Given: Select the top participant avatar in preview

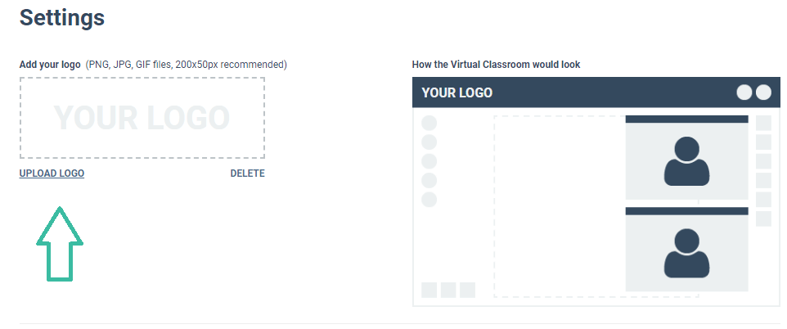Looking at the screenshot, I should pyautogui.click(x=686, y=160).
